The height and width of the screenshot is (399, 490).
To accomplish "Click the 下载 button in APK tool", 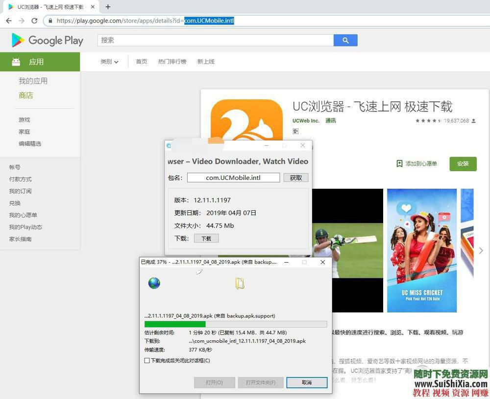I will coord(206,238).
